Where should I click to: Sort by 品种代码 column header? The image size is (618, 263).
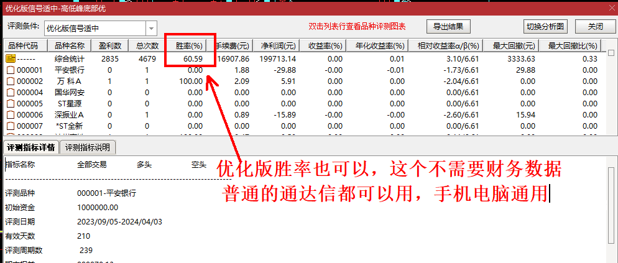[25, 46]
